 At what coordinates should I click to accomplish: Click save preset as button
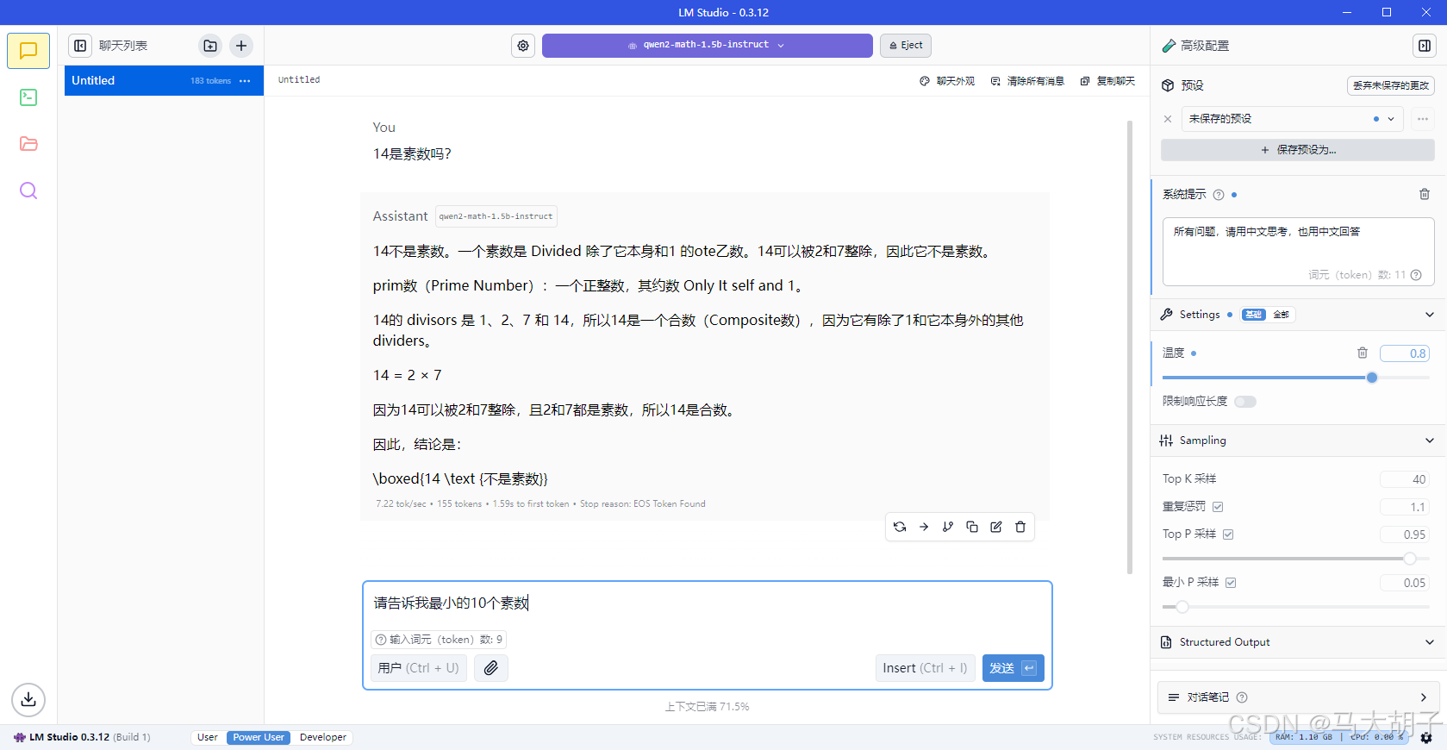coord(1297,150)
